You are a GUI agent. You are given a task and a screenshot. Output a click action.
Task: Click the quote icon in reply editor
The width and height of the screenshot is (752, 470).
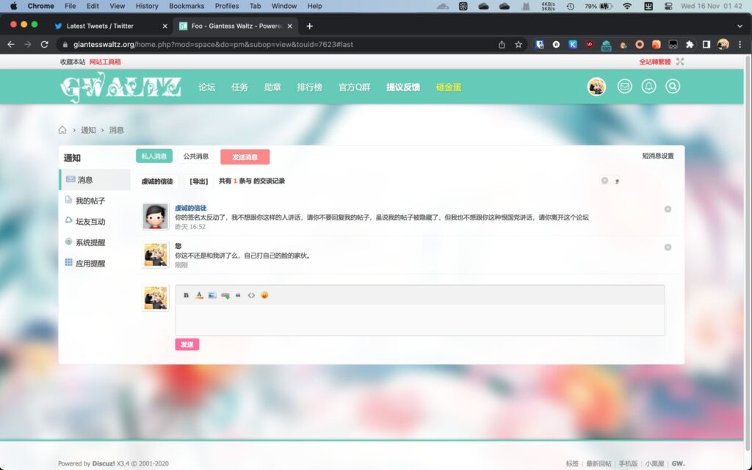point(238,295)
